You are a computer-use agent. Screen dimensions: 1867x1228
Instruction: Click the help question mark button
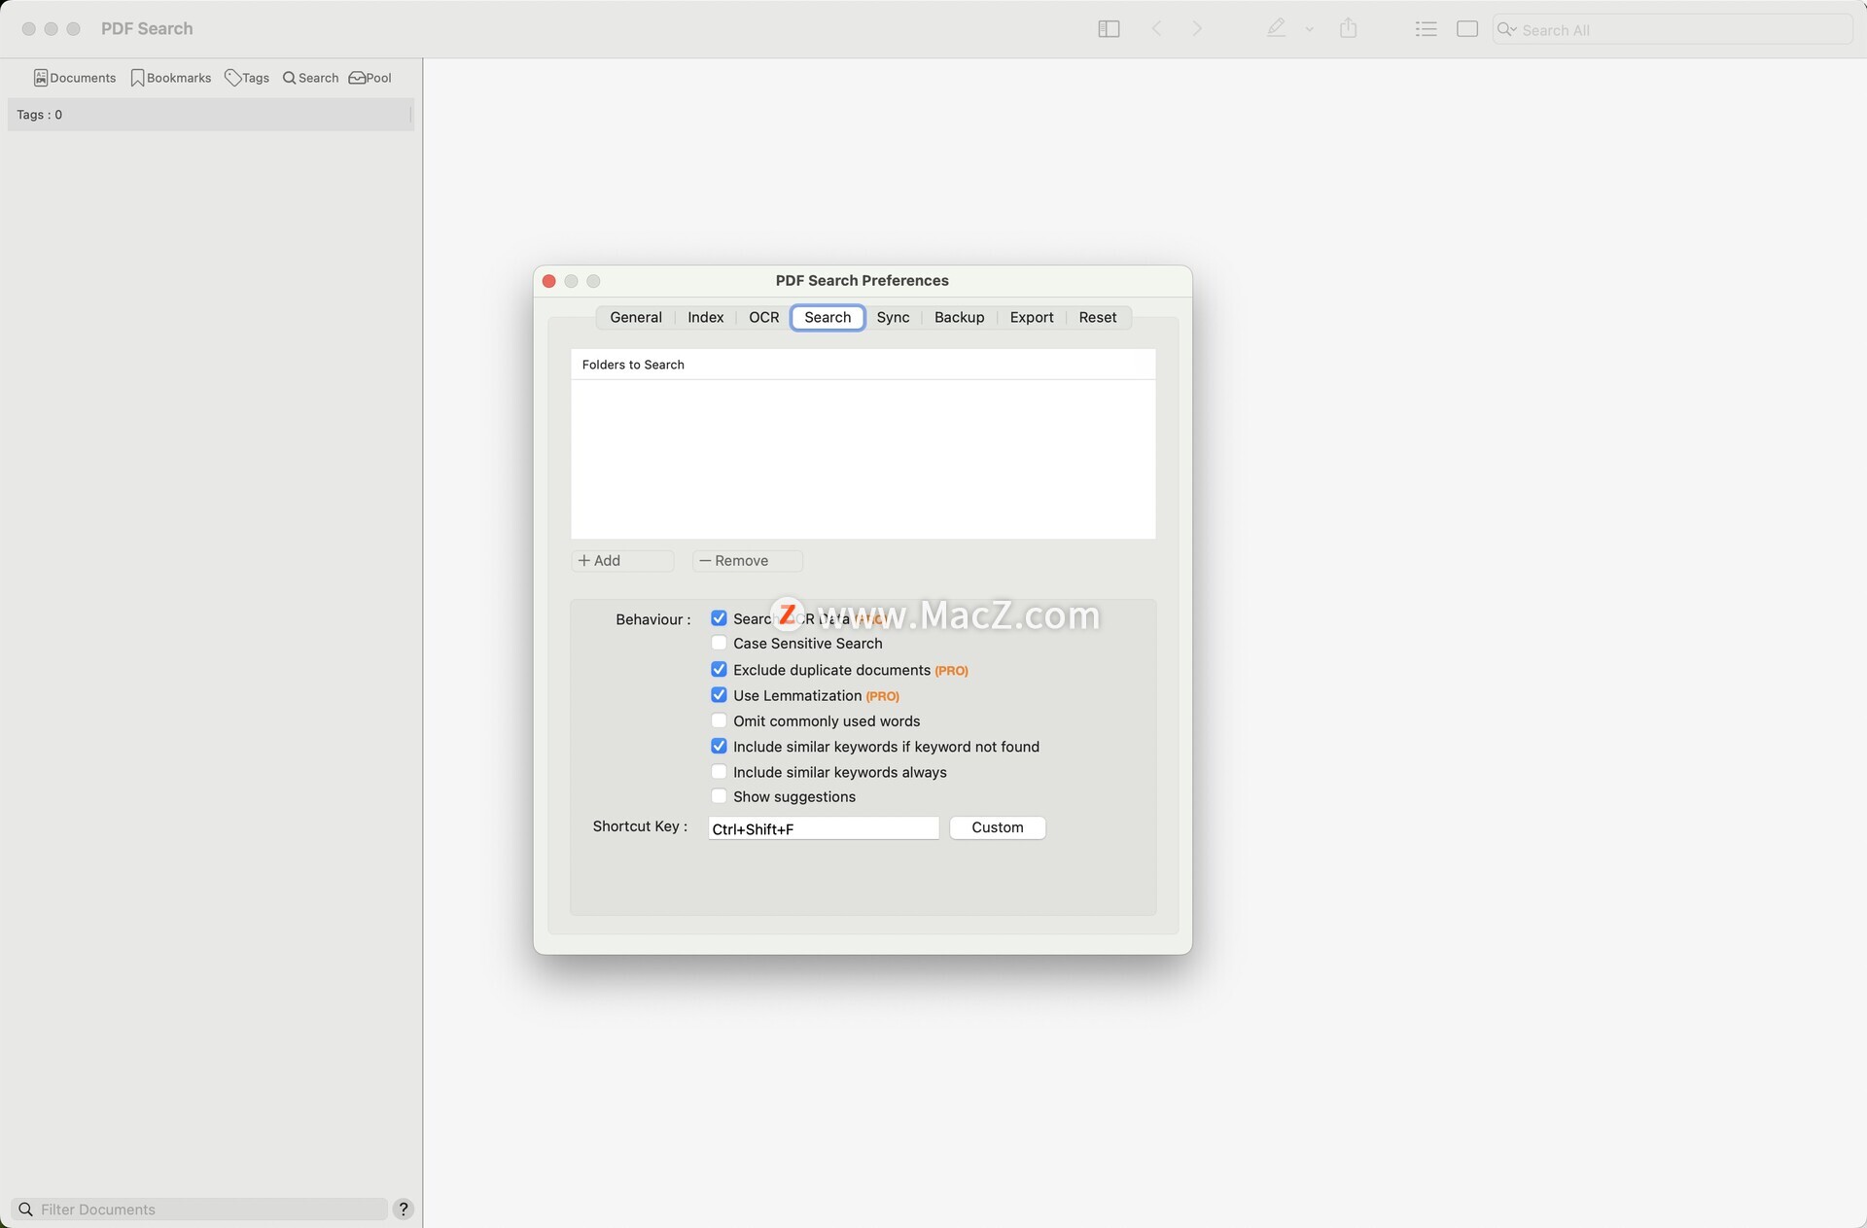(403, 1209)
